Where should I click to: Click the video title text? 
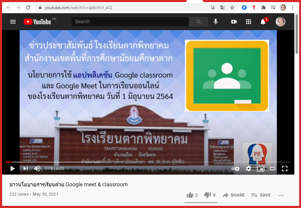point(68,185)
